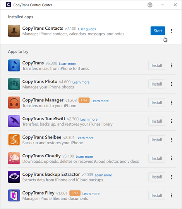The height and width of the screenshot is (209, 182).
Task: Open three-dot menu for CopyTrans Manager
Action: (x=171, y=103)
